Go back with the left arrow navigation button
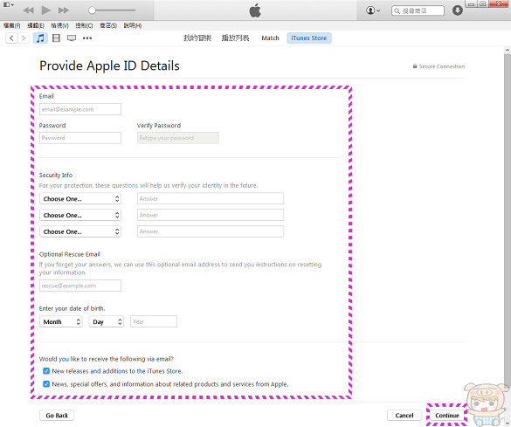511x427 pixels. pos(11,38)
